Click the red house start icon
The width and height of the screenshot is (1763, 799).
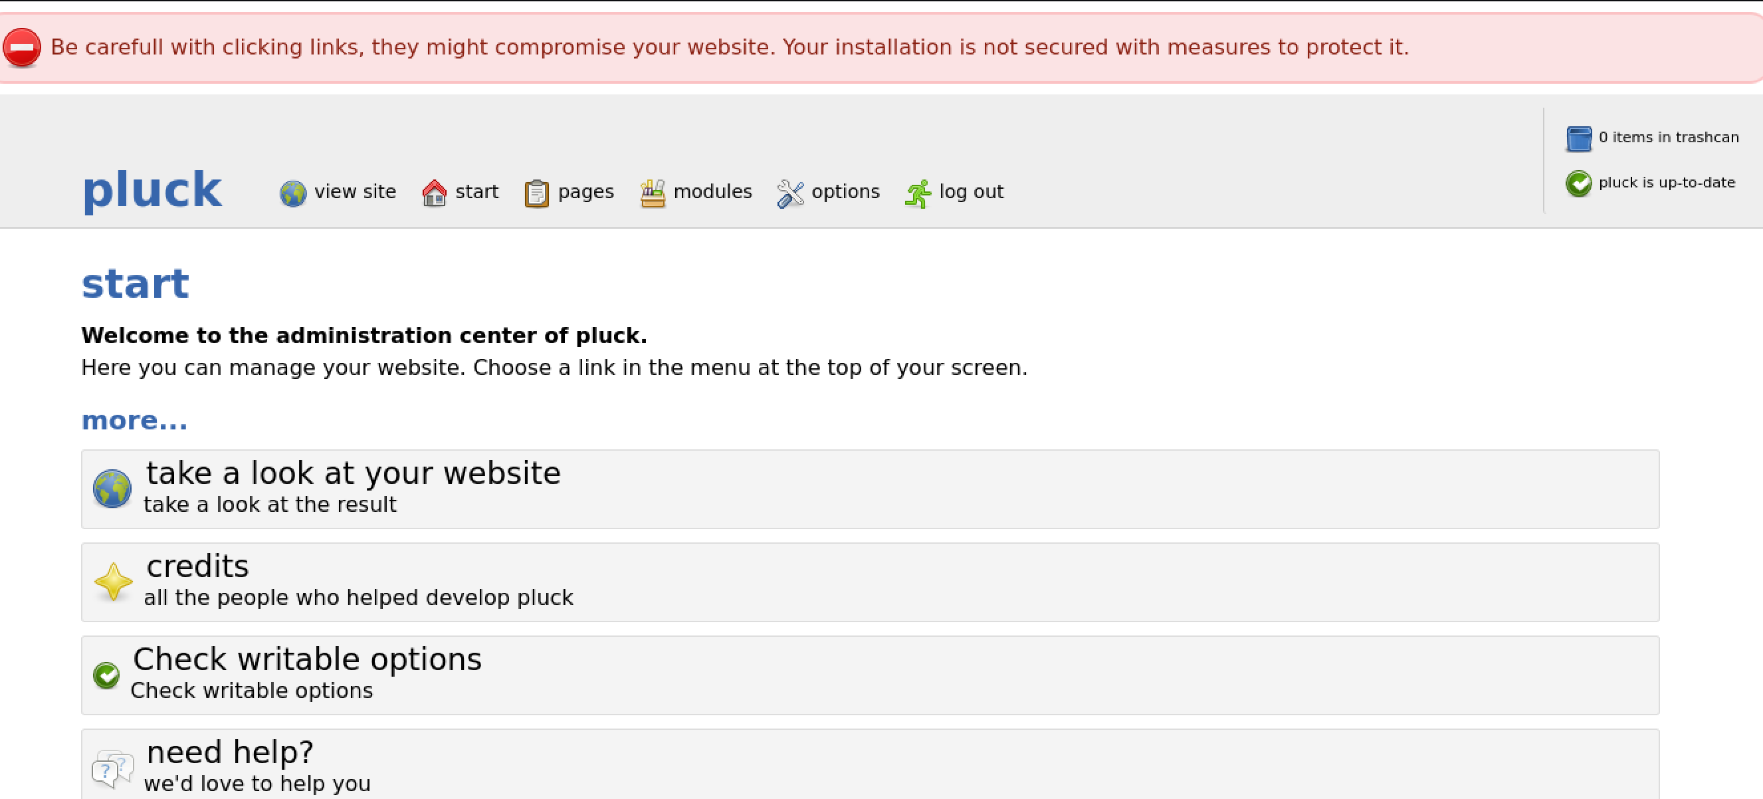click(x=435, y=193)
